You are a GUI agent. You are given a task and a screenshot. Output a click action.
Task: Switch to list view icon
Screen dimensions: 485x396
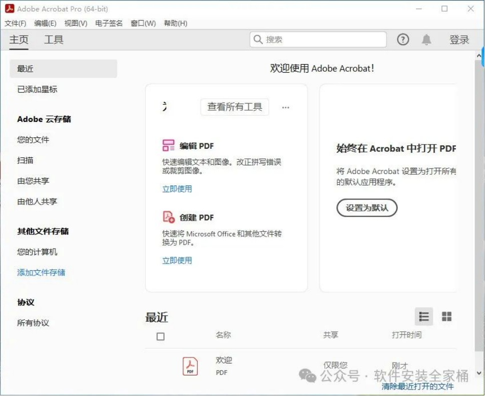click(x=424, y=316)
